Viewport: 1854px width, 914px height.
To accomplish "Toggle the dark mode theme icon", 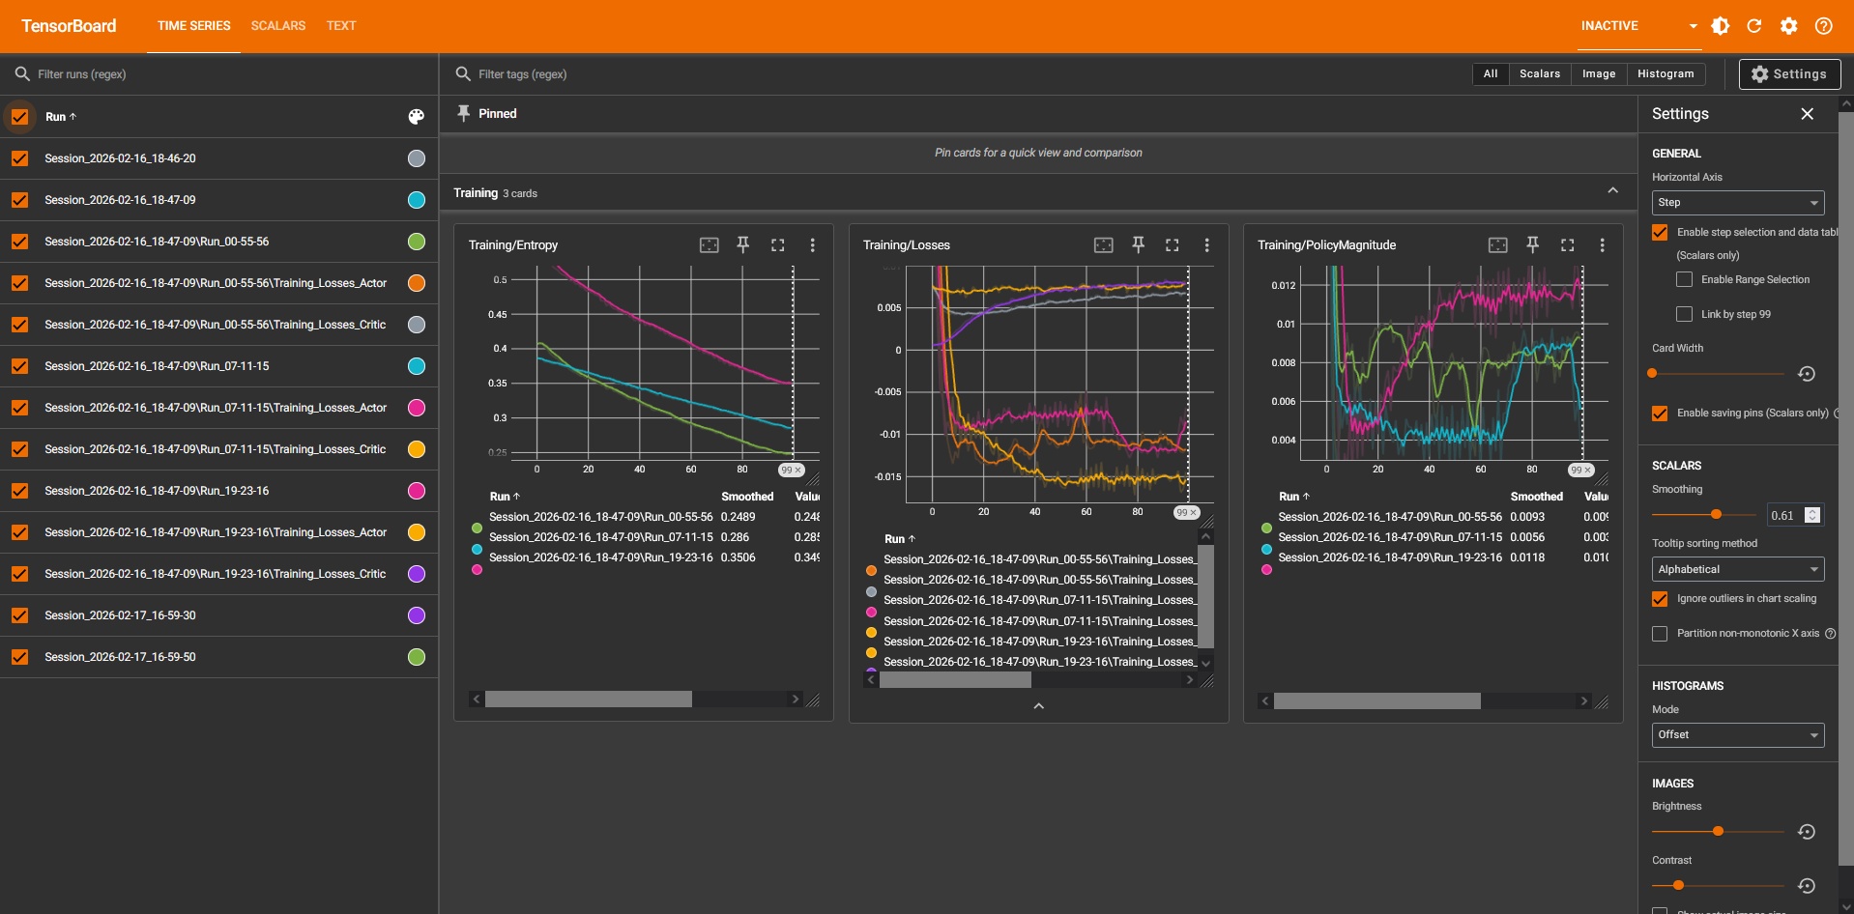I will pyautogui.click(x=1720, y=26).
